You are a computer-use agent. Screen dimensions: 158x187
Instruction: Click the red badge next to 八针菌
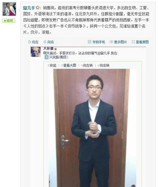pos(56,49)
